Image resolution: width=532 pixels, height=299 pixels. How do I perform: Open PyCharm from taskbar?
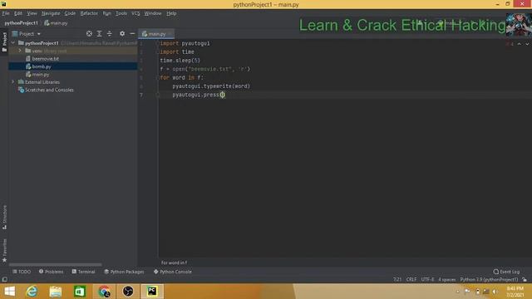151,292
